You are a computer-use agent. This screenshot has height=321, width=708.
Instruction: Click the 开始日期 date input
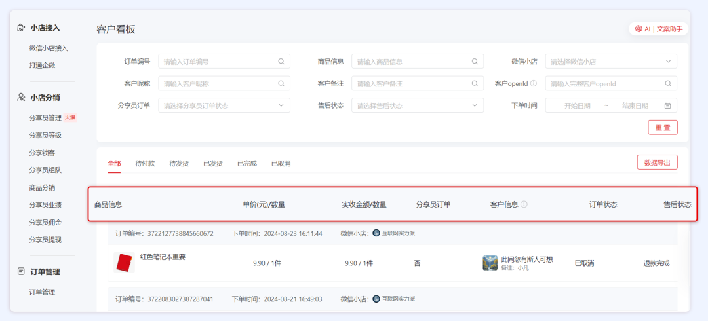[x=577, y=105]
